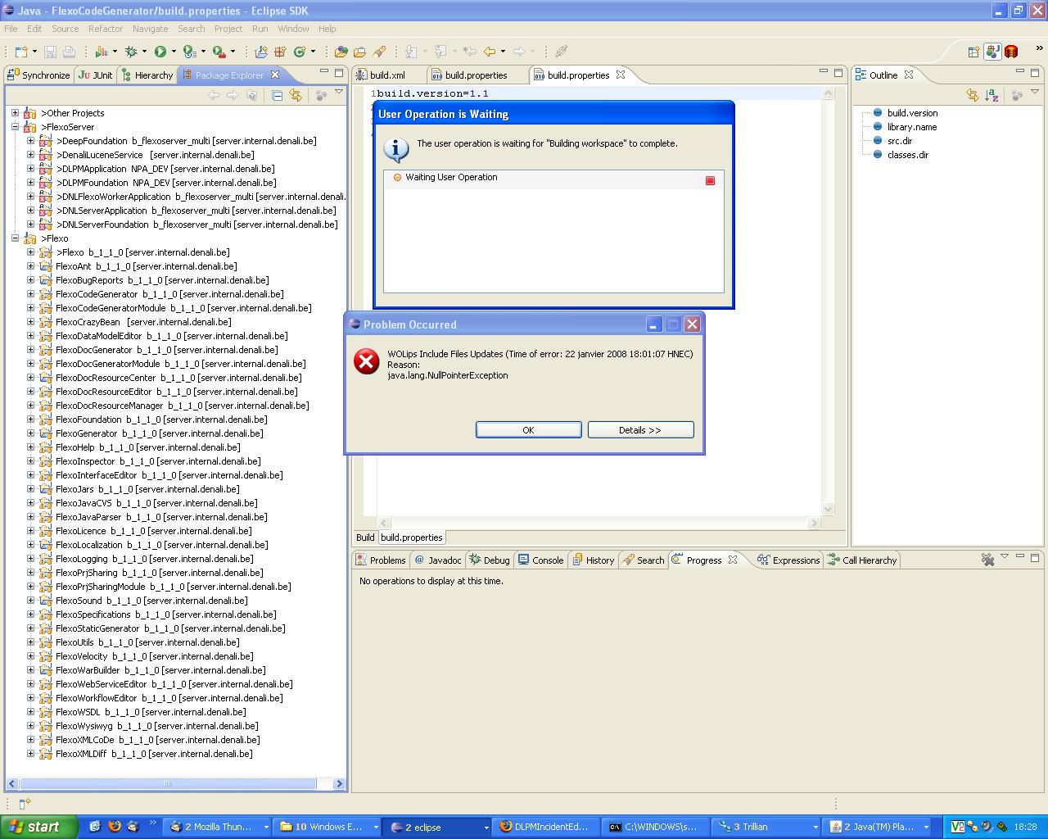
Task: Select classes.dir in the Outline
Action: pos(908,155)
